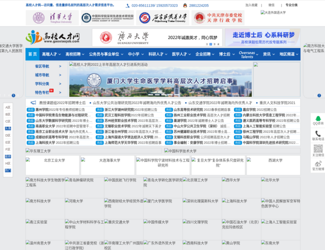Go to 首页 home tab
Viewport: 325px width, 250px height.
[32, 54]
